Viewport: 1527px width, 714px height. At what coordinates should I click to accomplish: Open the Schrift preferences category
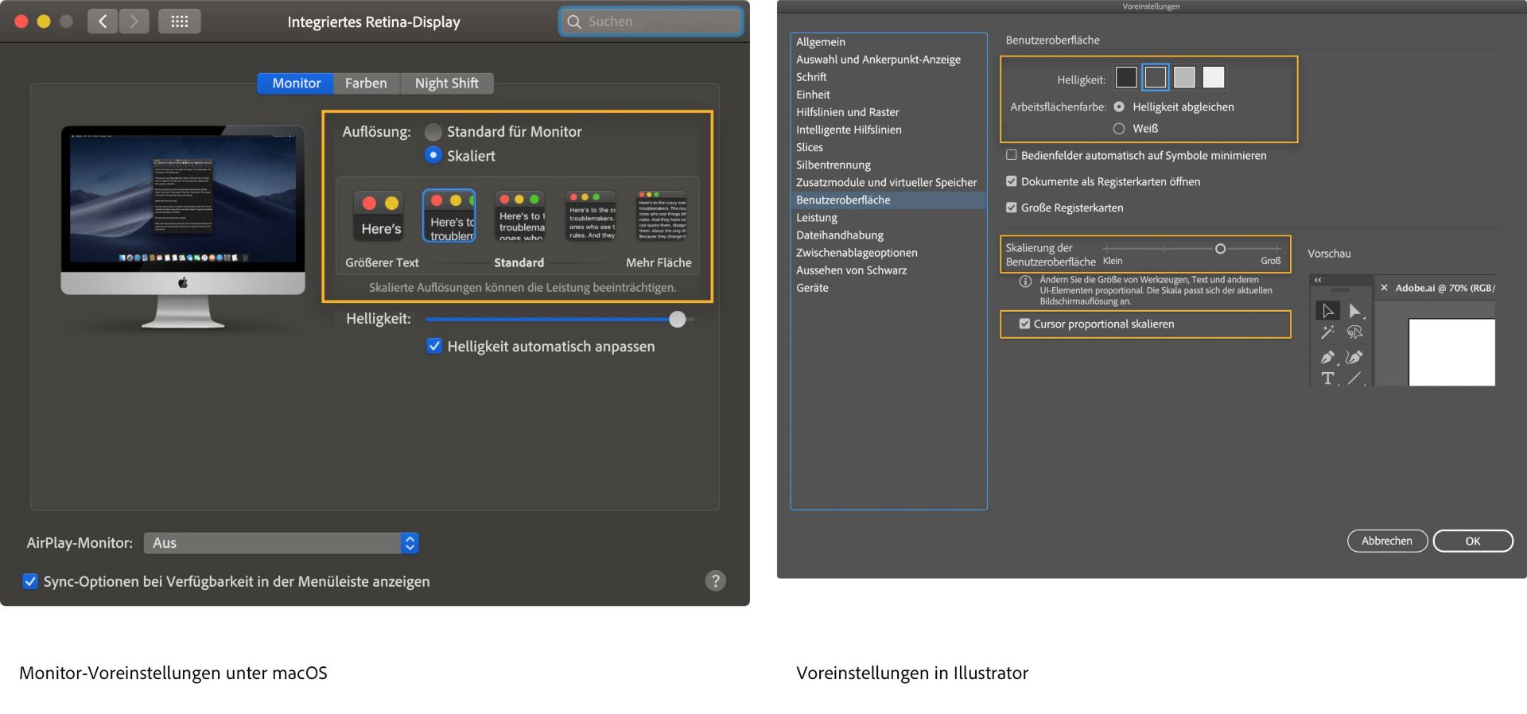pos(888,77)
